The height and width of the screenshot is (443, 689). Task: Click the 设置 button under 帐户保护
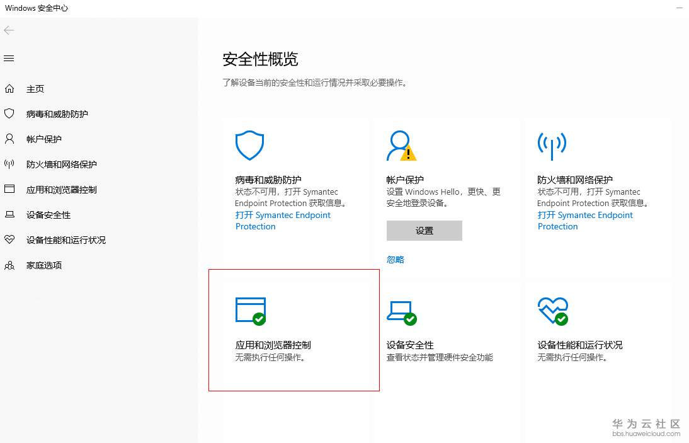point(424,231)
